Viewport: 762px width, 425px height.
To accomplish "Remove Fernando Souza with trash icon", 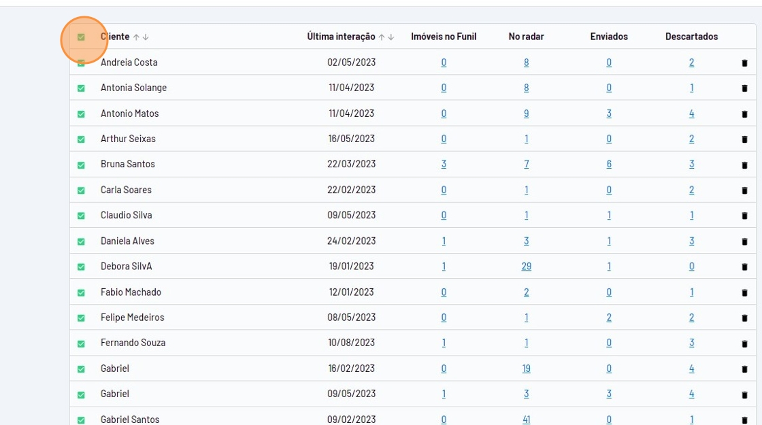I will [x=744, y=343].
